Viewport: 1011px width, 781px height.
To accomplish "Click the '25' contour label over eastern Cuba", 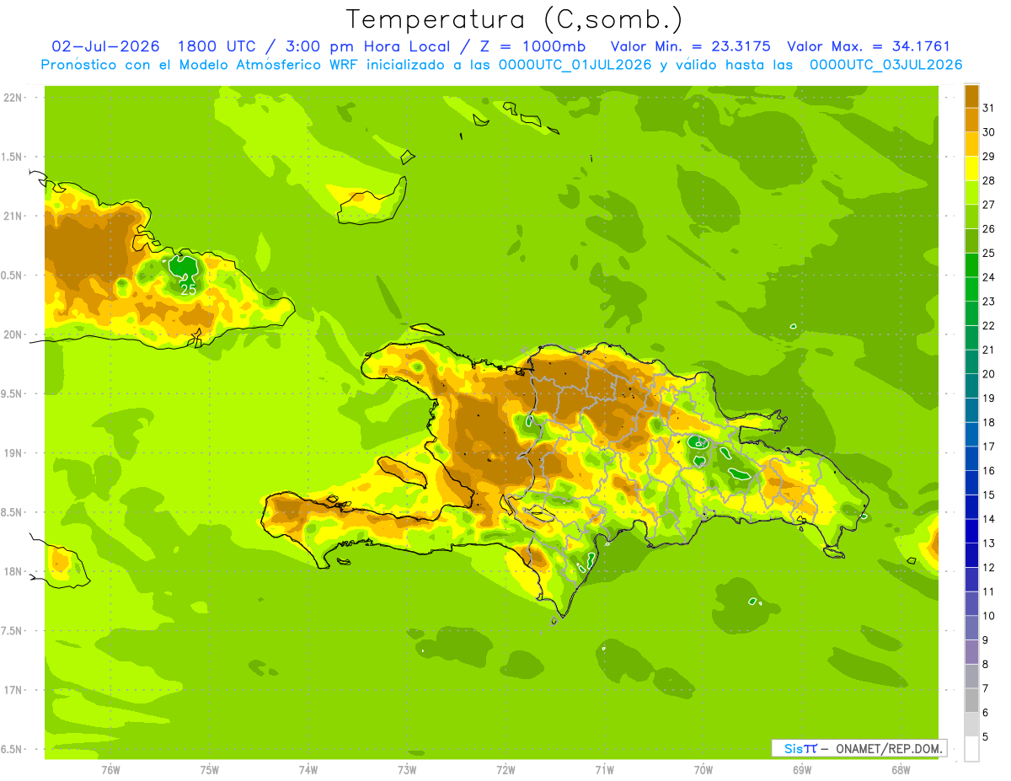I will tap(190, 289).
